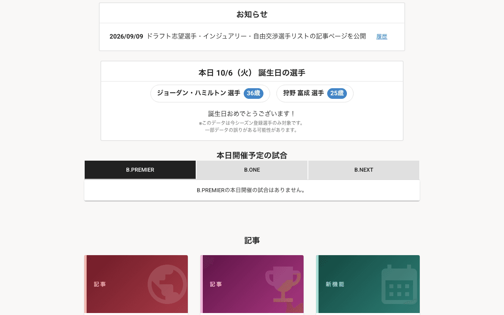The height and width of the screenshot is (315, 504).
Task: Click the 狩野 富成 選手 birthday chip
Action: (x=315, y=93)
